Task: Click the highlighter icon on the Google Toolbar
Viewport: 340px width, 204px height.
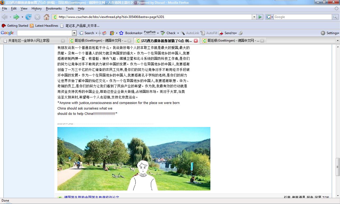Action: tap(241, 33)
